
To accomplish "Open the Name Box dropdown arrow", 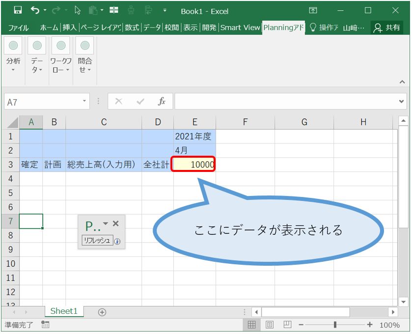I will (85, 102).
